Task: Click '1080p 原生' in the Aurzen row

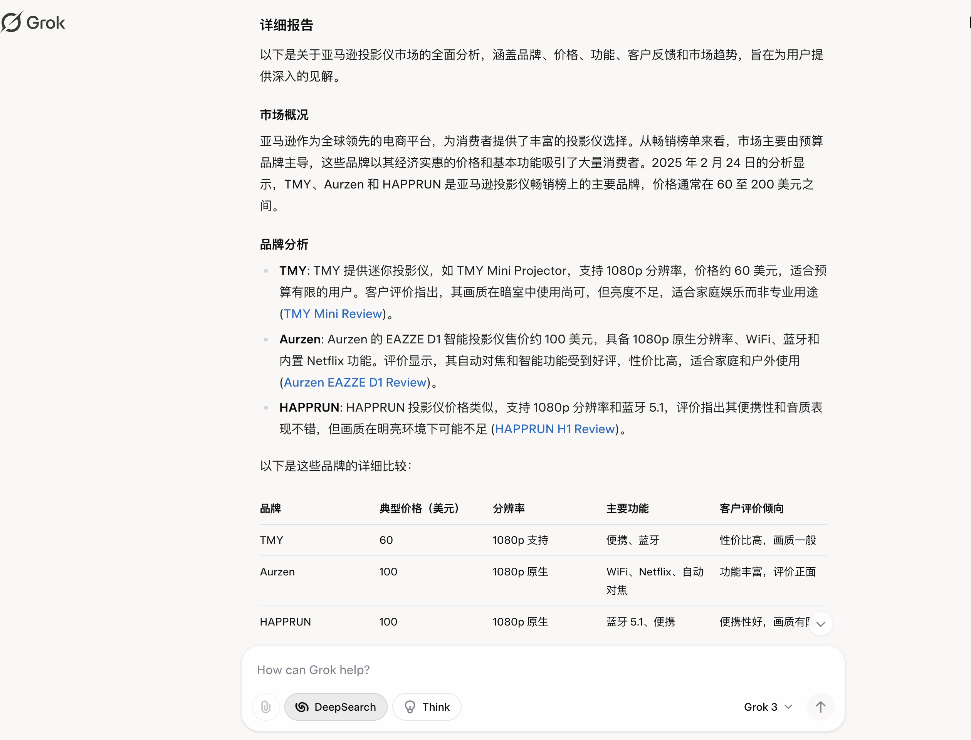Action: pos(521,572)
